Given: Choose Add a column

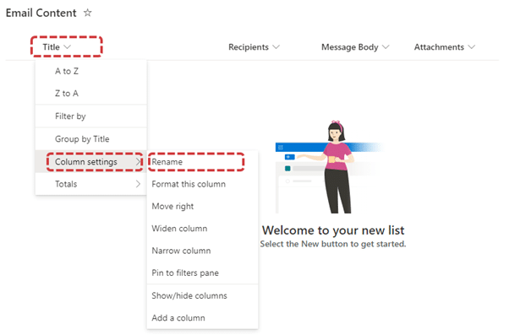Looking at the screenshot, I should pyautogui.click(x=203, y=318).
